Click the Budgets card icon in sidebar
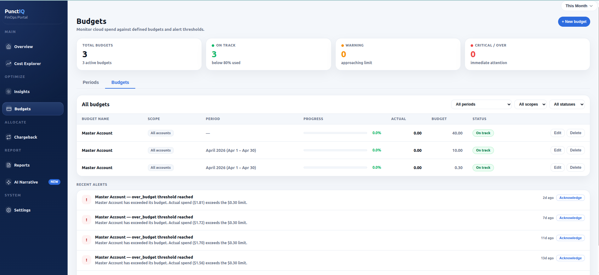Screen dimensions: 599x275 tap(9, 109)
